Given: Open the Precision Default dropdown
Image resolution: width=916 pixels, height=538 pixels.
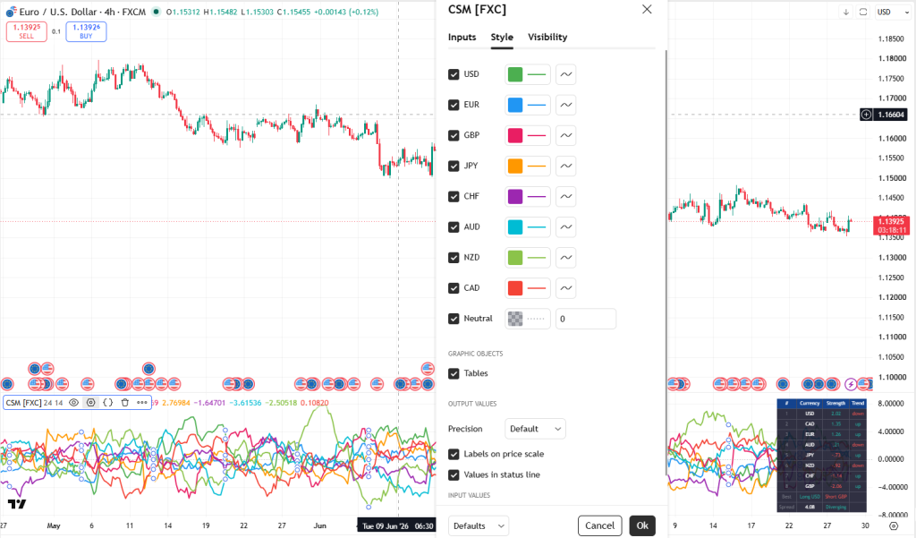Looking at the screenshot, I should pyautogui.click(x=535, y=429).
